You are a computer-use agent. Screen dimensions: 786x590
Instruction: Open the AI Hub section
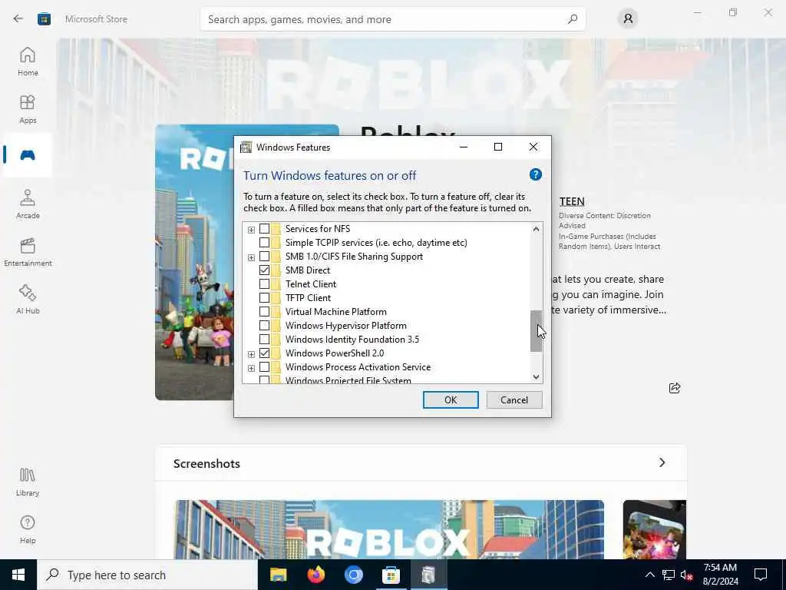pyautogui.click(x=28, y=300)
